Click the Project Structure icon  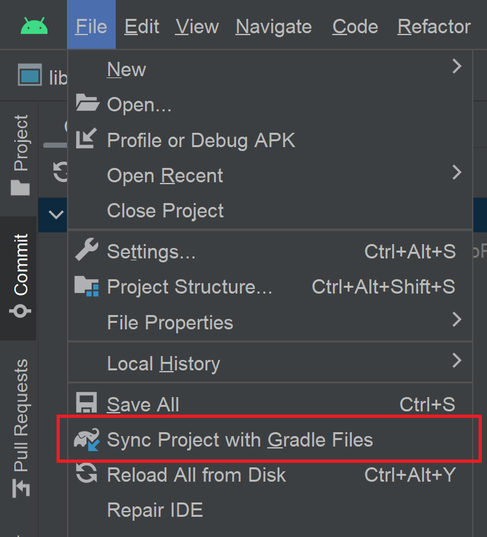(x=86, y=286)
